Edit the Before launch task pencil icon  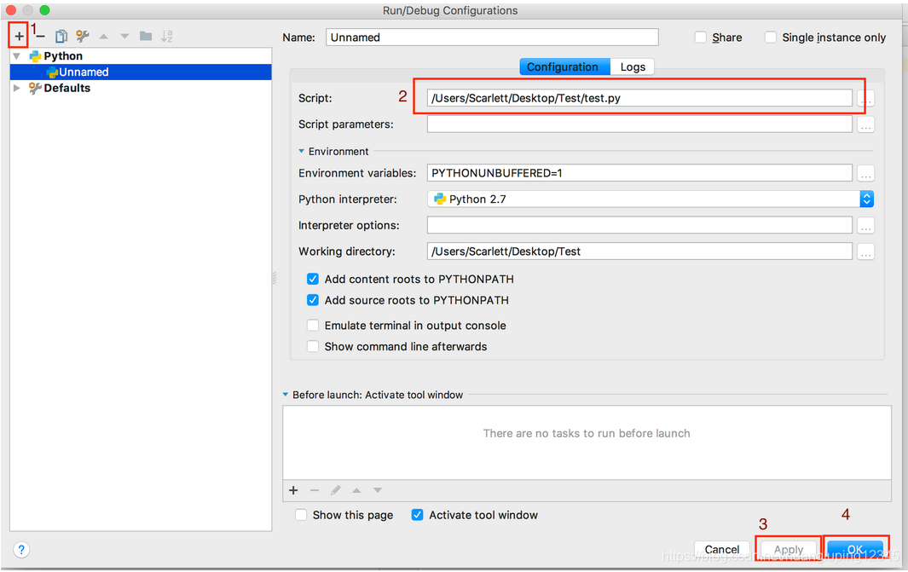[335, 490]
